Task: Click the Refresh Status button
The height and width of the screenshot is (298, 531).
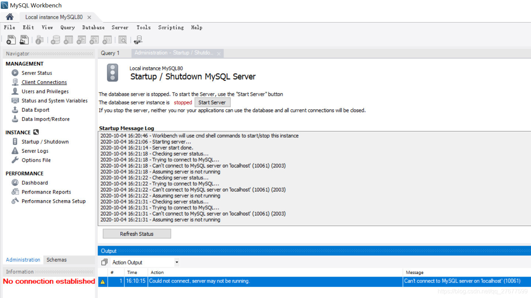Action: pyautogui.click(x=137, y=234)
